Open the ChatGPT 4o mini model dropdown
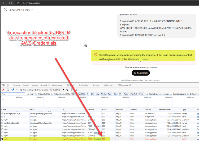 click(21, 10)
